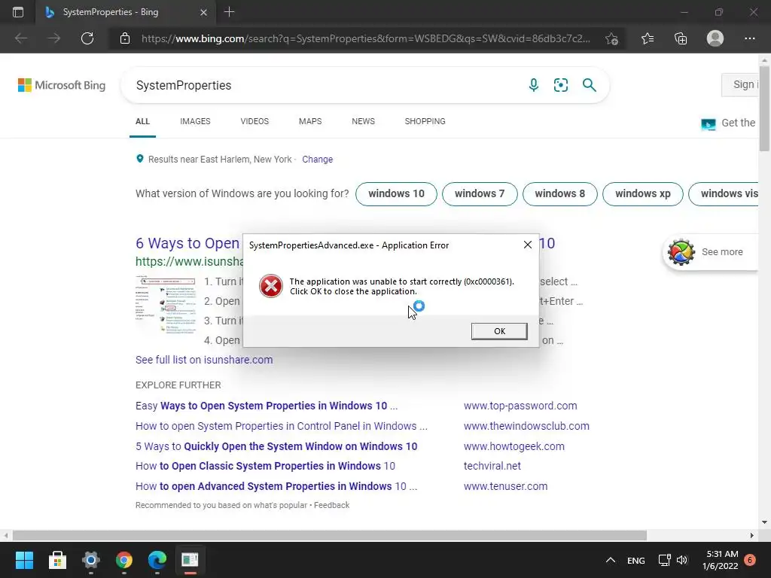
Task: Switch to the MAPS tab
Action: 310,121
